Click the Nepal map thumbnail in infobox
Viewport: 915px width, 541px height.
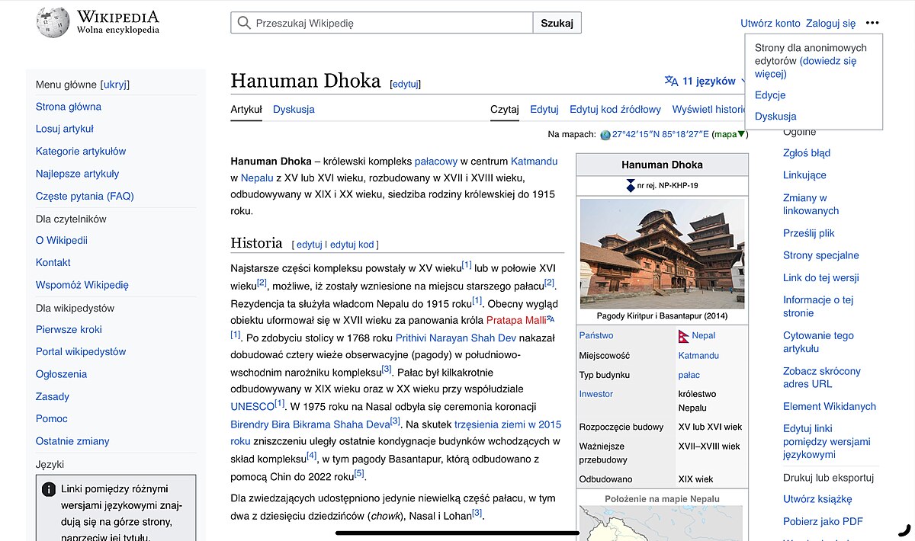pos(662,524)
